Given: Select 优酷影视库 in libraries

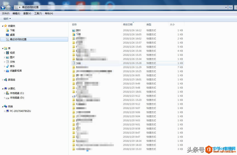Looking at the screenshot, I should pos(16,71).
